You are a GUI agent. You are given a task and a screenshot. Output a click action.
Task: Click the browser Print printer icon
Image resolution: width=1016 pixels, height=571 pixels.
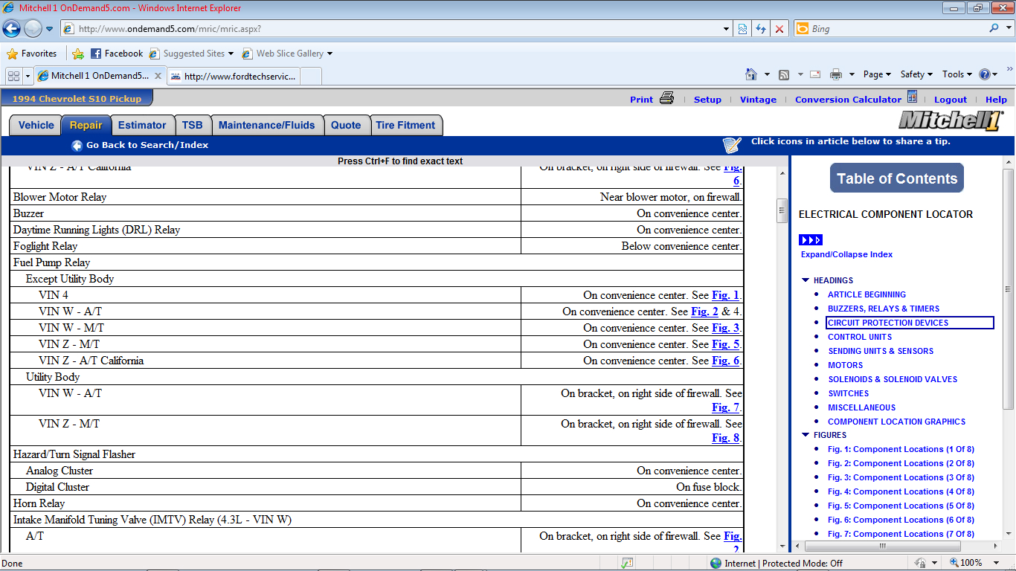click(x=836, y=74)
